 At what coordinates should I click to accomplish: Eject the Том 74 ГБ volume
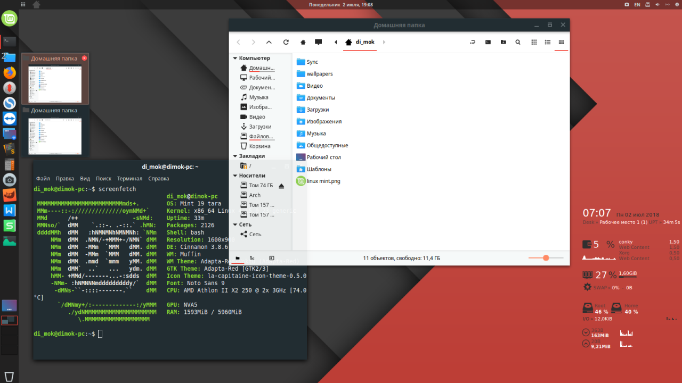(281, 186)
